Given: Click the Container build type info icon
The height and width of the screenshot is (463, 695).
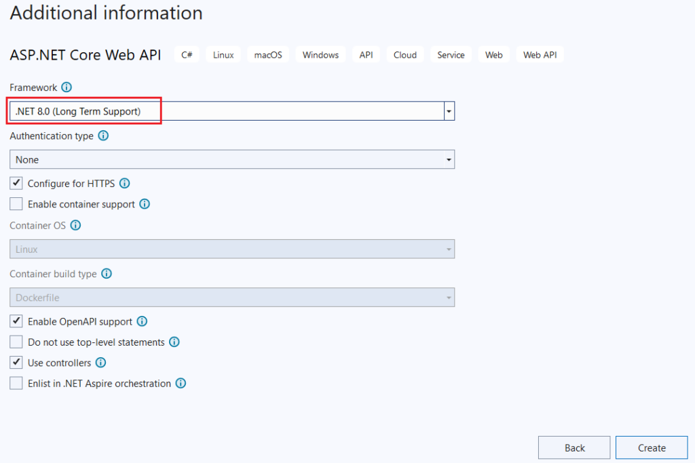Looking at the screenshot, I should pos(107,274).
